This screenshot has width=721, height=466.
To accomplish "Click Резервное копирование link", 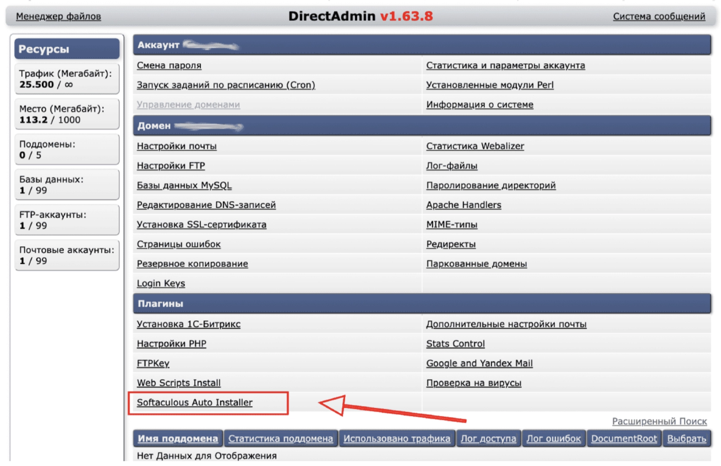I will pos(192,264).
